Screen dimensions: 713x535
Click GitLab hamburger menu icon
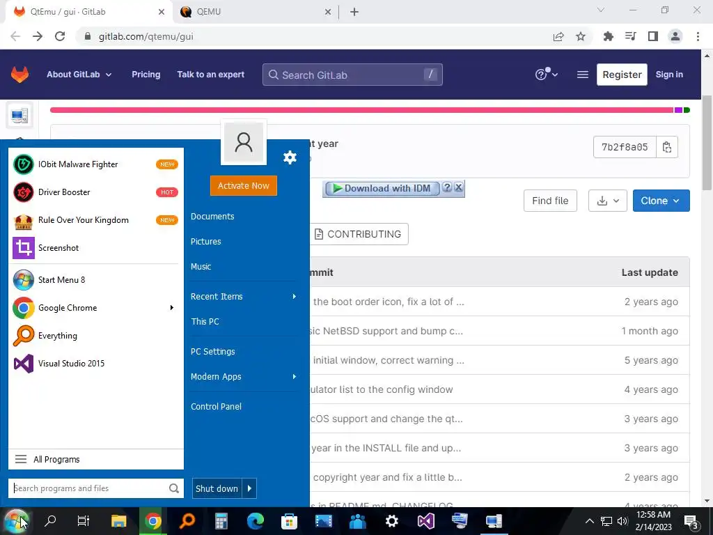coord(583,75)
